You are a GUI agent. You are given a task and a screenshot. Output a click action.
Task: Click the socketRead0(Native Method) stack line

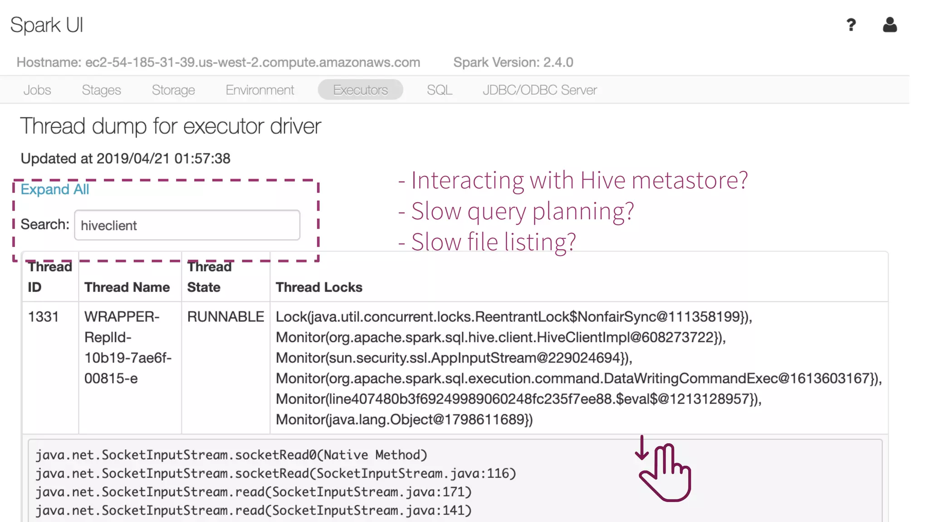(x=231, y=455)
